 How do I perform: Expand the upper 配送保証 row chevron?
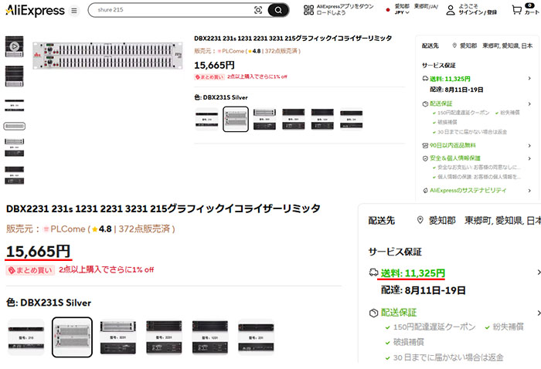point(529,103)
